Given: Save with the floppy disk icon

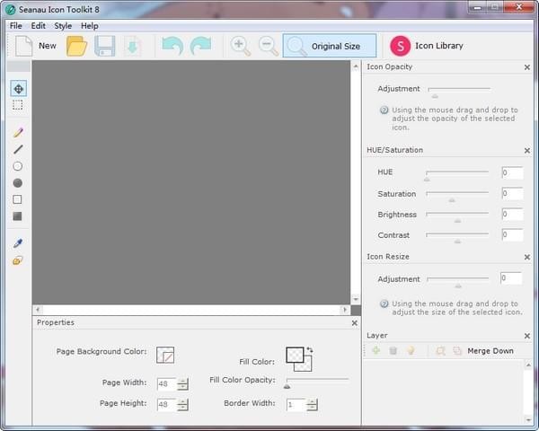Looking at the screenshot, I should click(104, 46).
